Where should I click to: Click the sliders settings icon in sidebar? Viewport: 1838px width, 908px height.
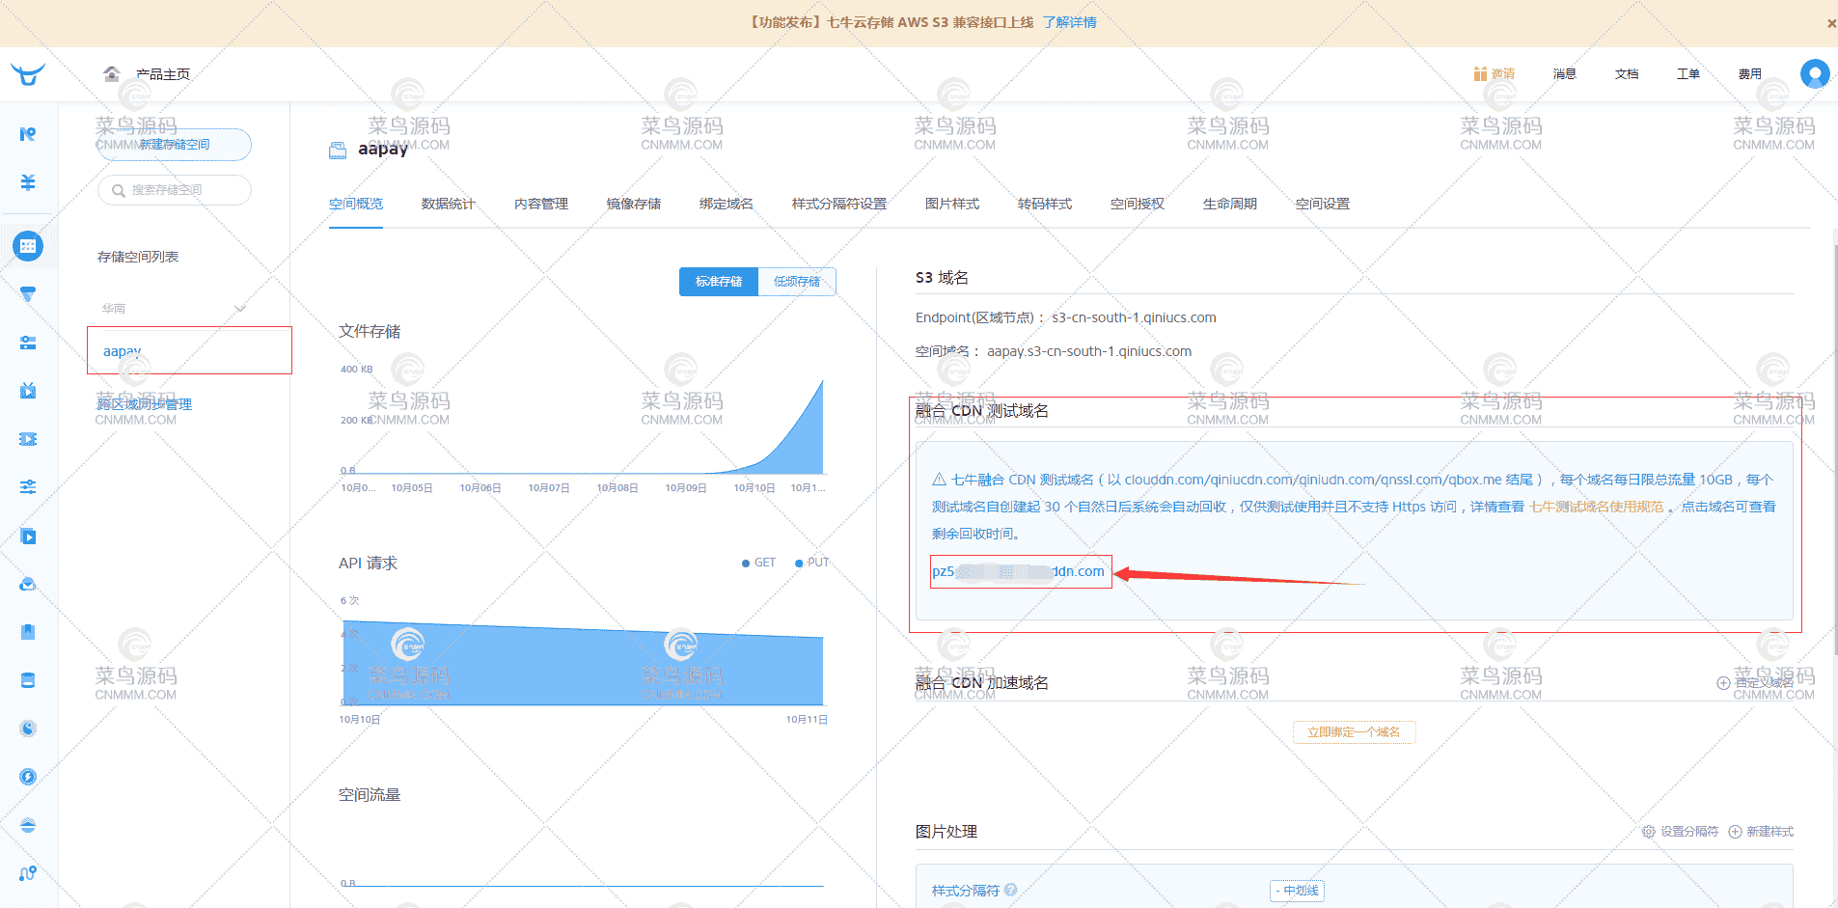pyautogui.click(x=28, y=486)
